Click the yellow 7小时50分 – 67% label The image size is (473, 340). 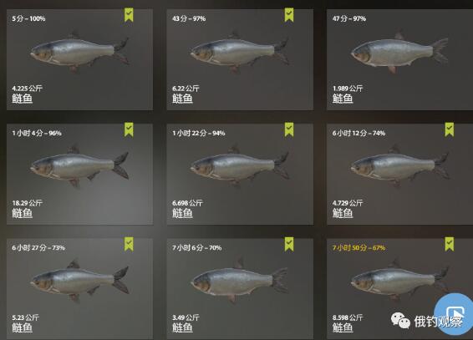click(x=359, y=248)
